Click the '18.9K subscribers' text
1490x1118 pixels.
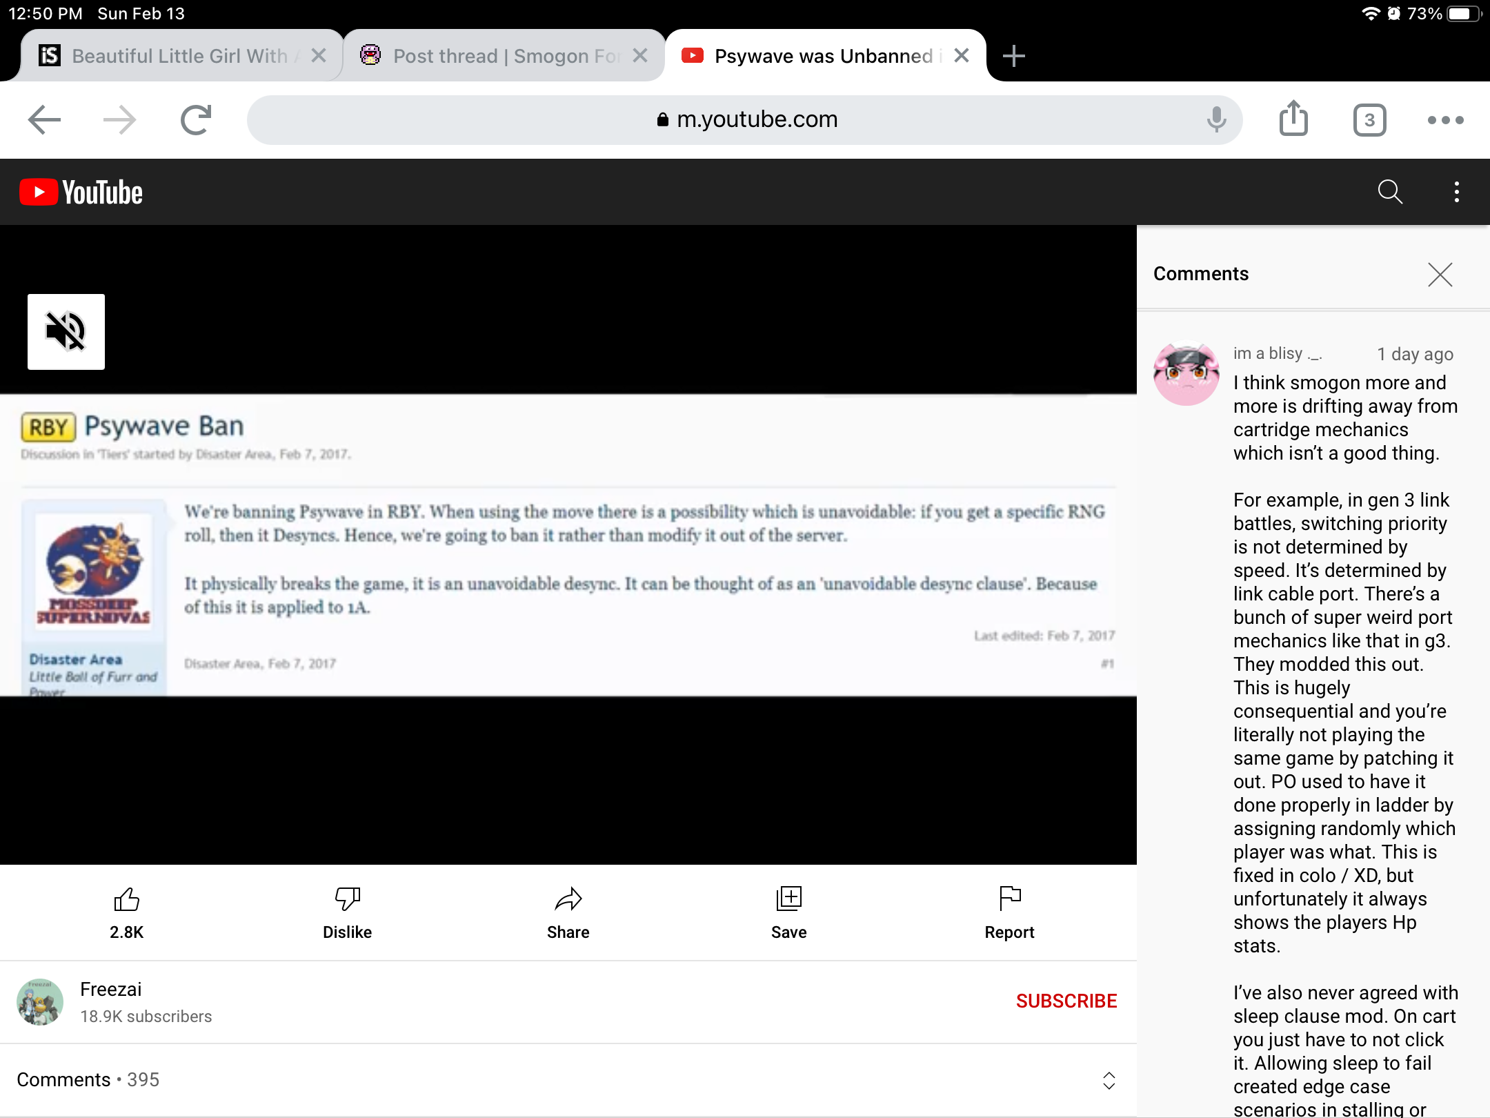point(146,1017)
